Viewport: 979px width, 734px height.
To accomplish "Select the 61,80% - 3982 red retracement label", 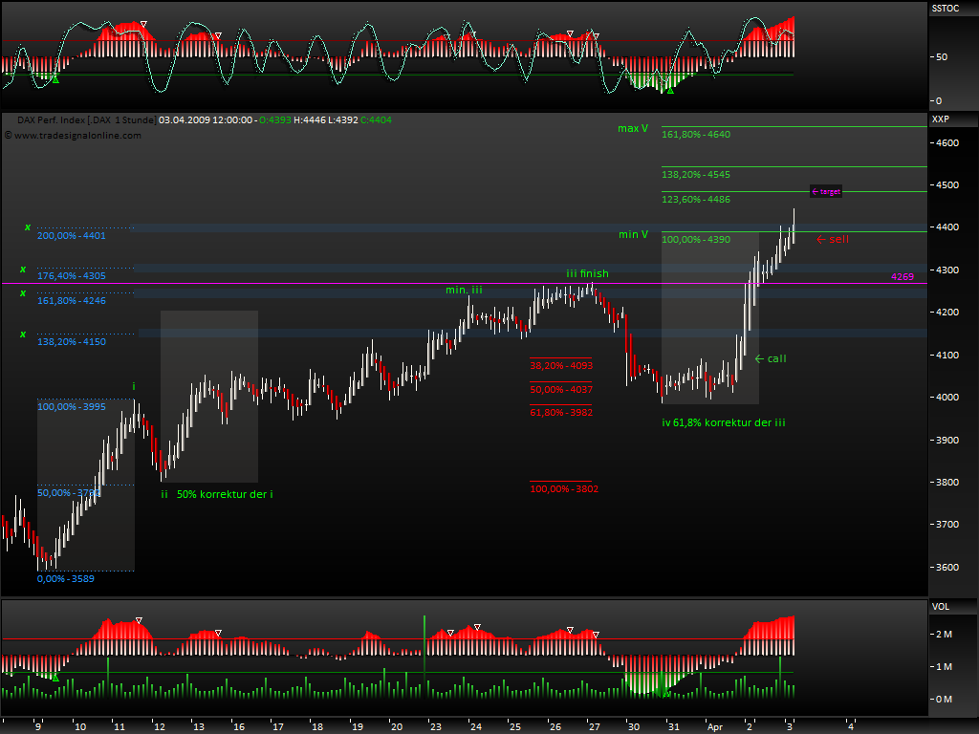I will pyautogui.click(x=561, y=412).
